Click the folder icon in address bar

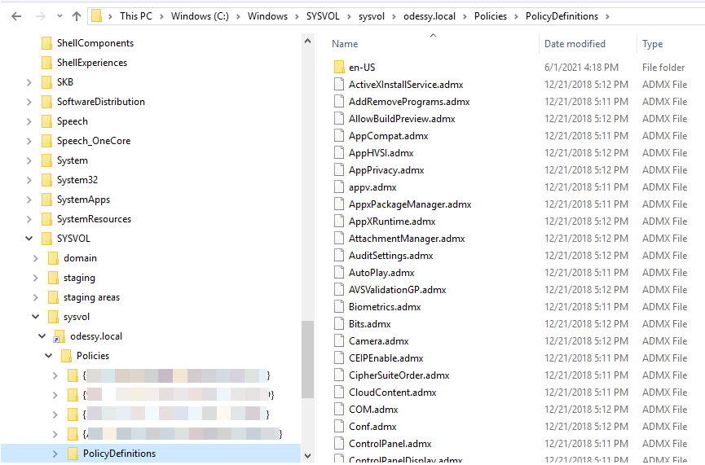point(96,16)
